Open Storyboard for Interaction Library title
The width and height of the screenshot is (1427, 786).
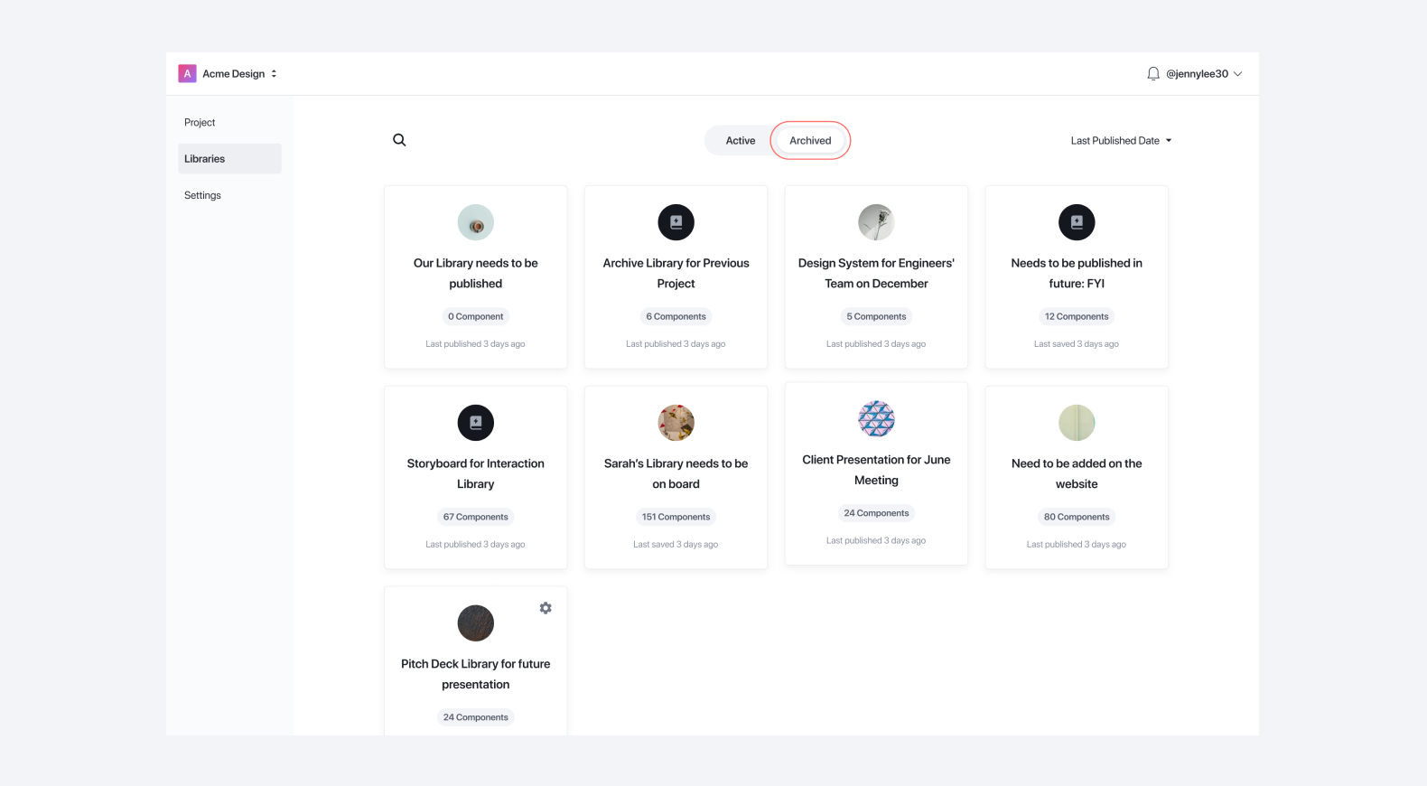[x=476, y=474]
